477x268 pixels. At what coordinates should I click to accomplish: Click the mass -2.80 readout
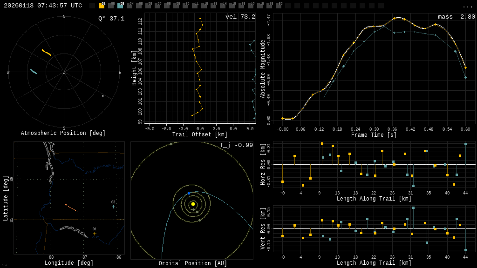[456, 17]
